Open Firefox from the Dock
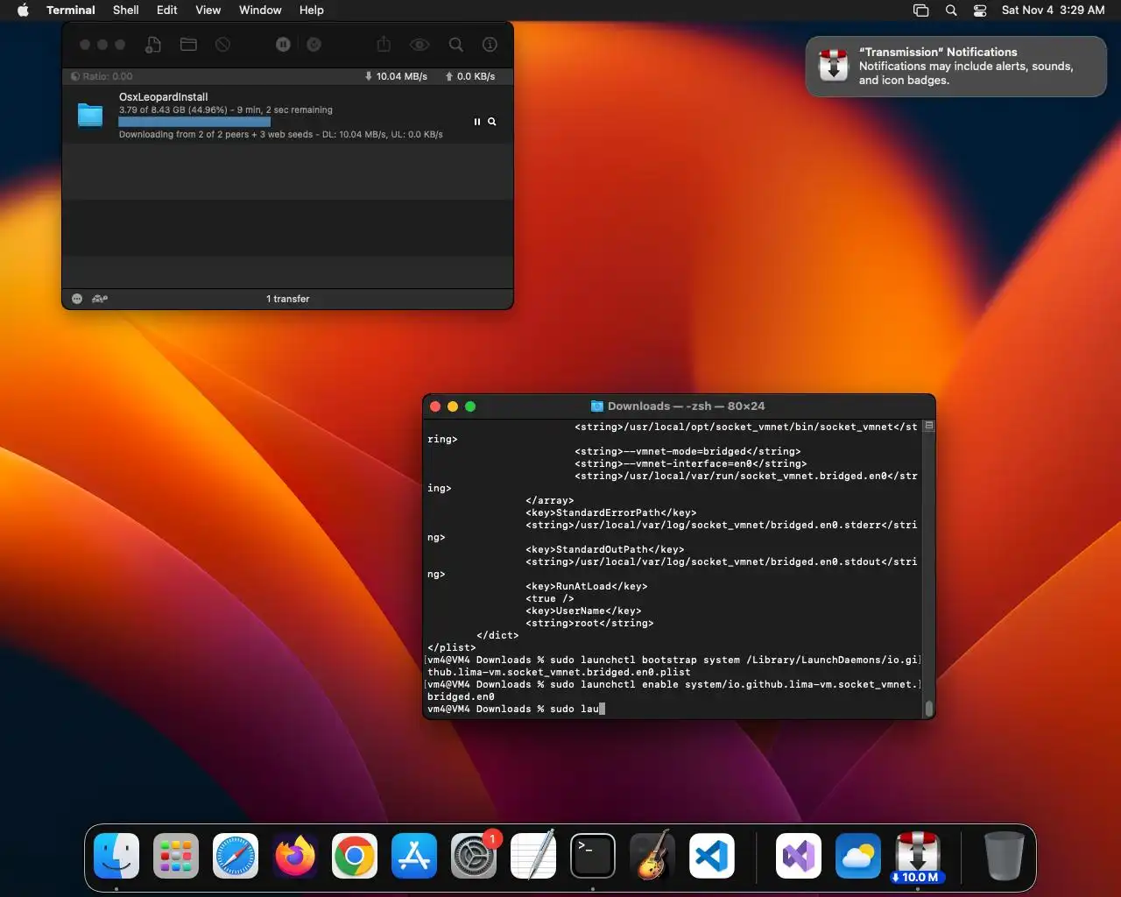Screen dimensions: 1121x897 pos(295,856)
